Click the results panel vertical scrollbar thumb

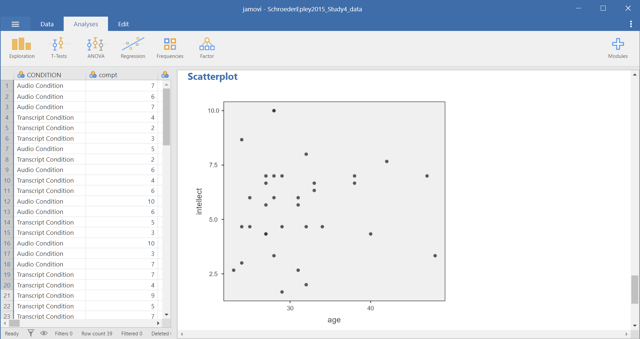click(x=635, y=289)
